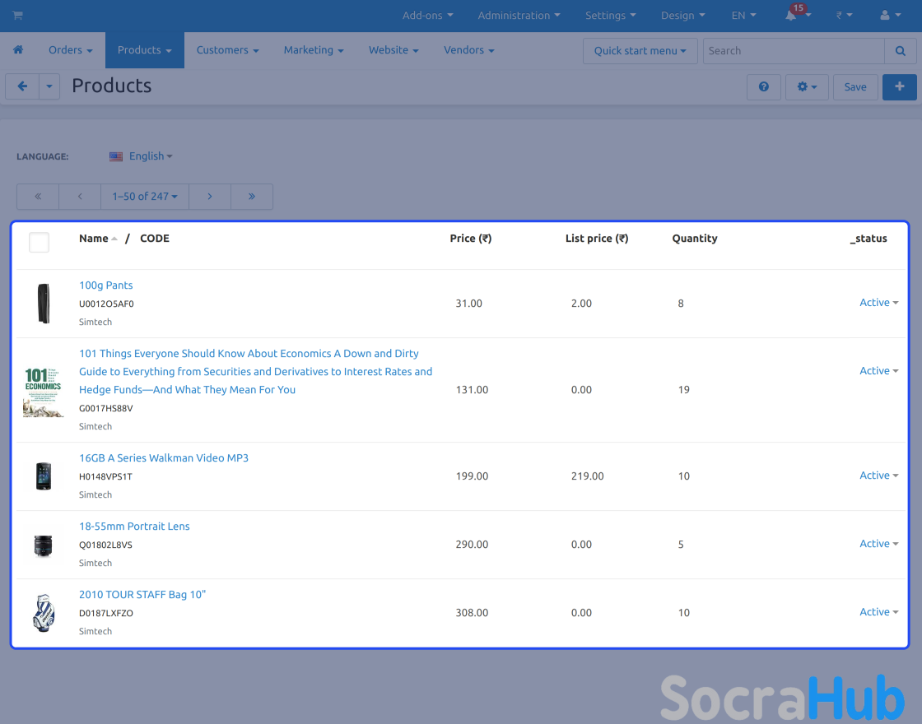Open the 18-55mm Portrait Lens product link
Image resolution: width=922 pixels, height=724 pixels.
[x=134, y=527]
